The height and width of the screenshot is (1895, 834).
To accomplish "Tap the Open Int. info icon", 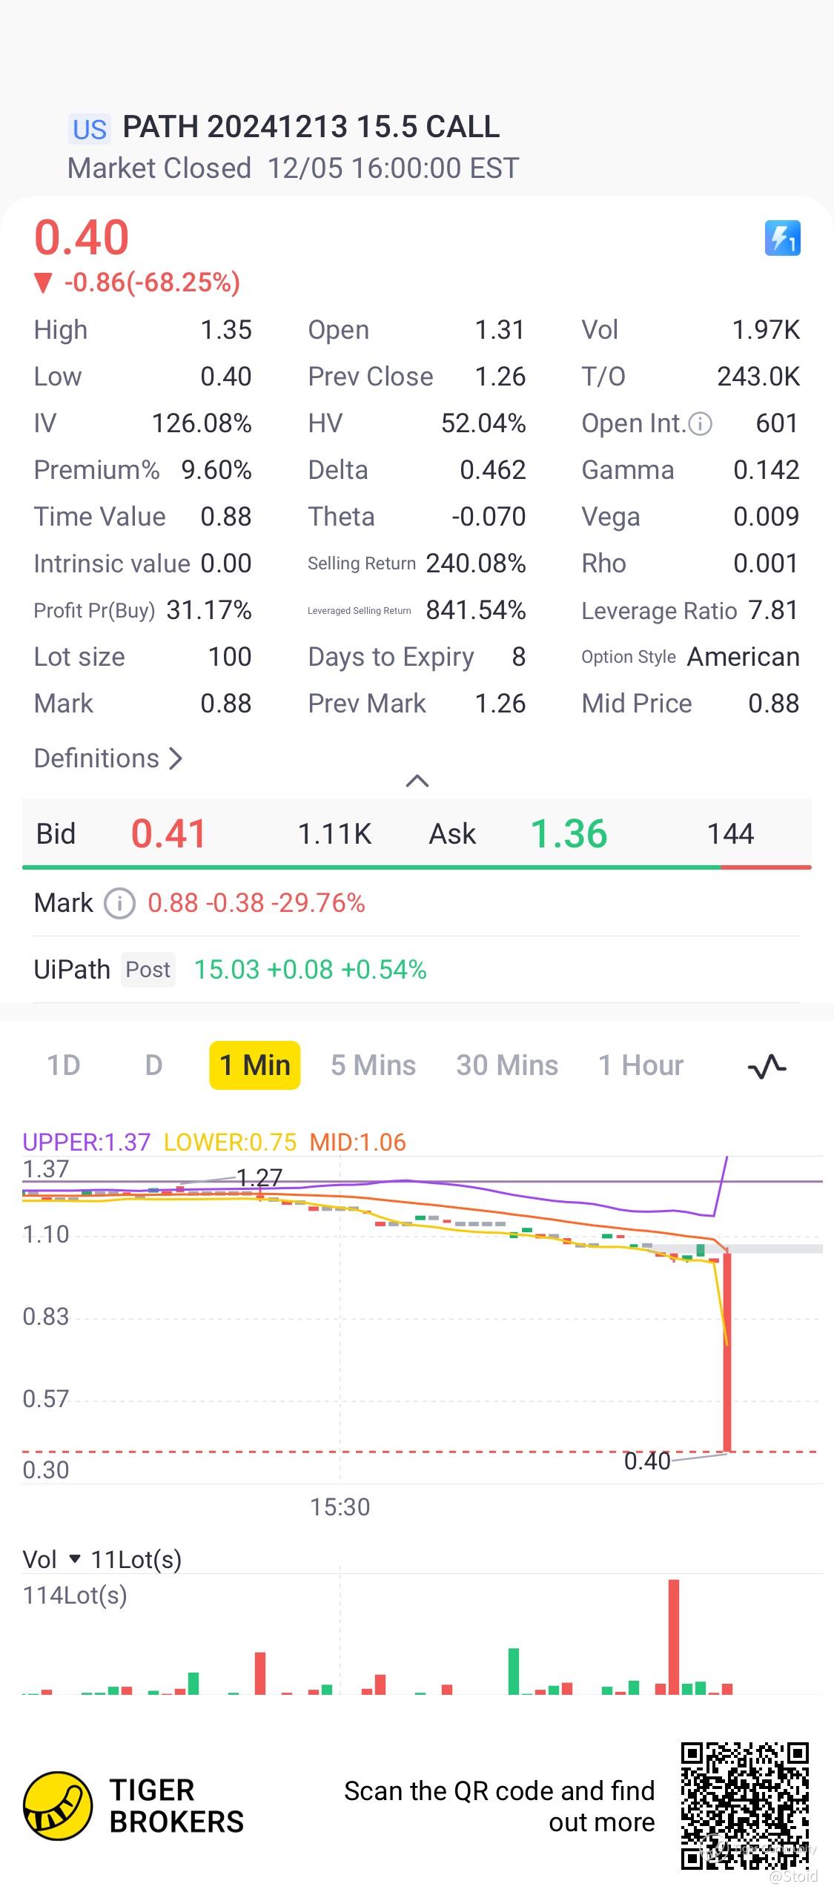I will pos(700,424).
